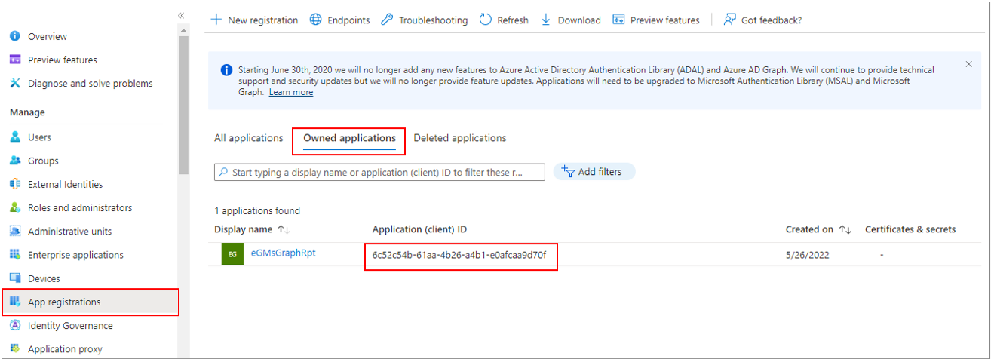This screenshot has height=359, width=991.
Task: Click the Download text button
Action: (x=579, y=20)
